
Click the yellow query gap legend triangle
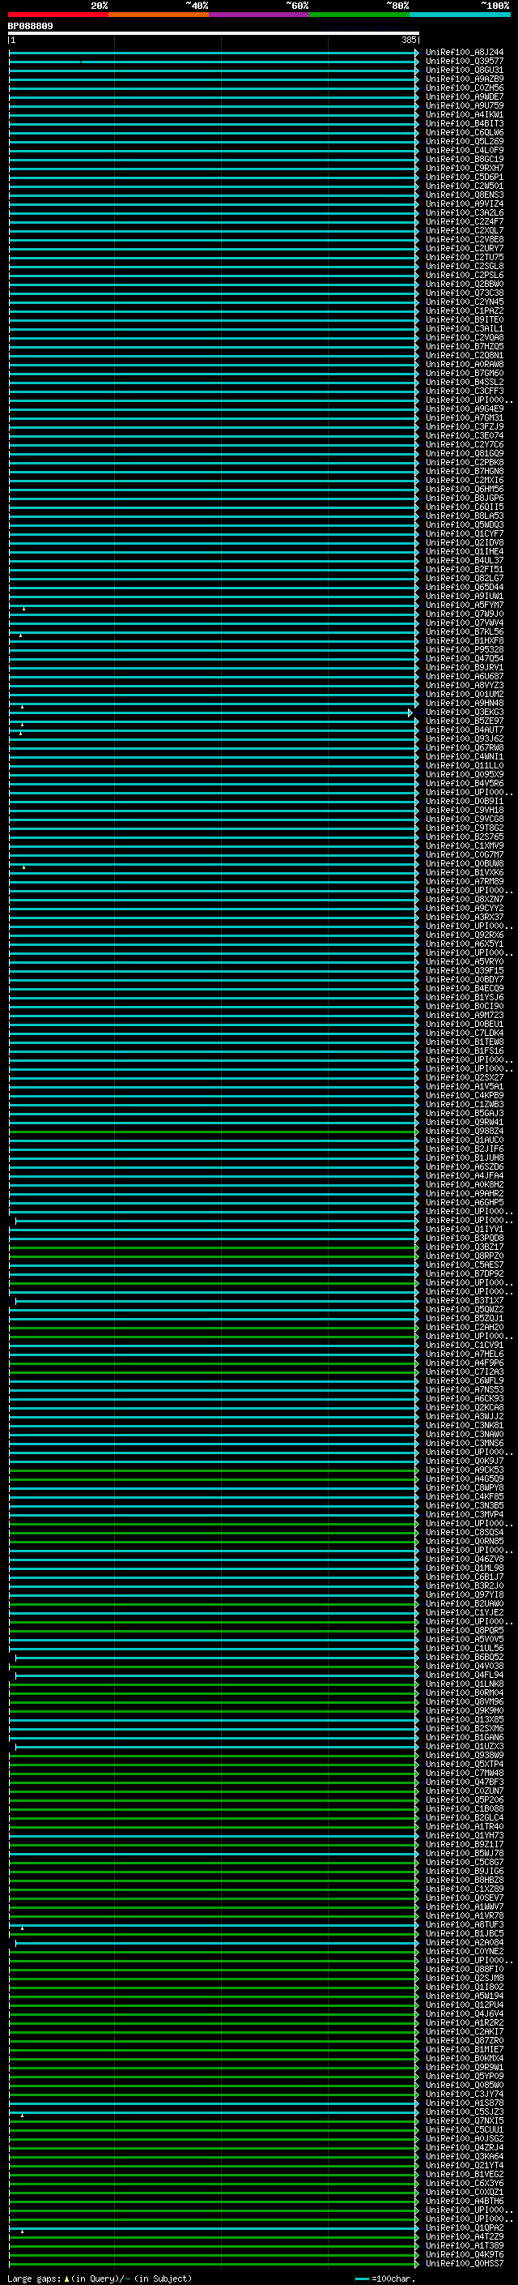[x=66, y=2279]
